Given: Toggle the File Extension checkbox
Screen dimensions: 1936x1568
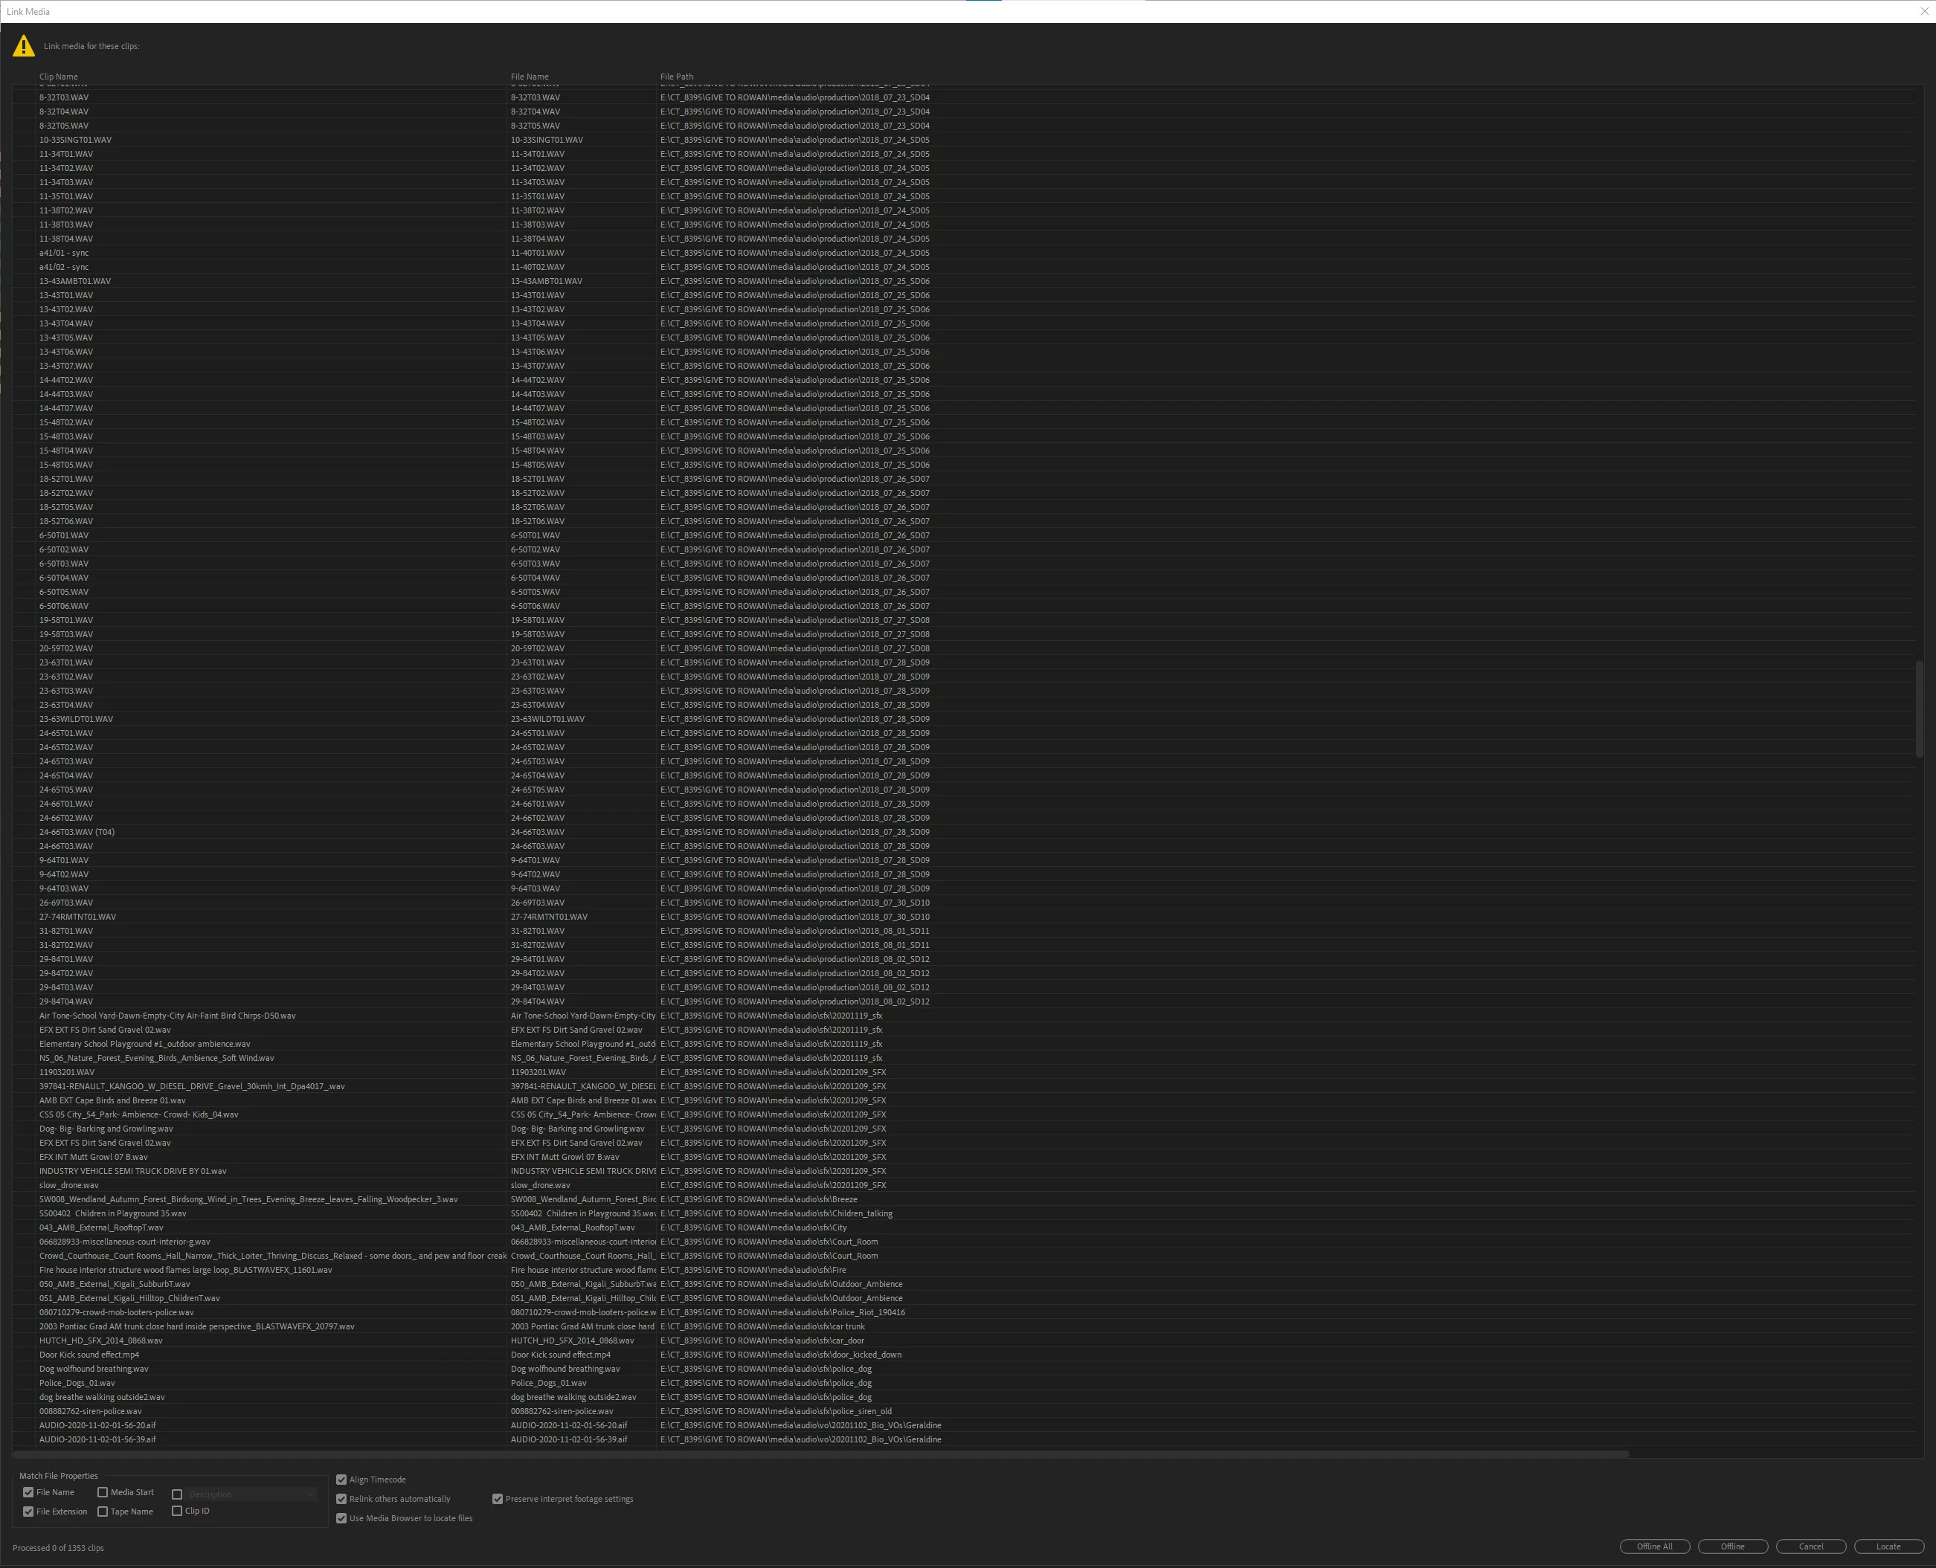Looking at the screenshot, I should (28, 1511).
